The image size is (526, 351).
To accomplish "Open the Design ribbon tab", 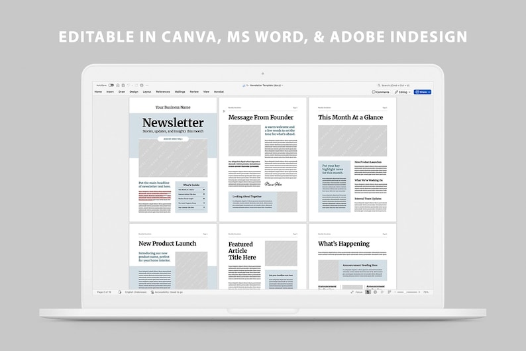I will (134, 91).
